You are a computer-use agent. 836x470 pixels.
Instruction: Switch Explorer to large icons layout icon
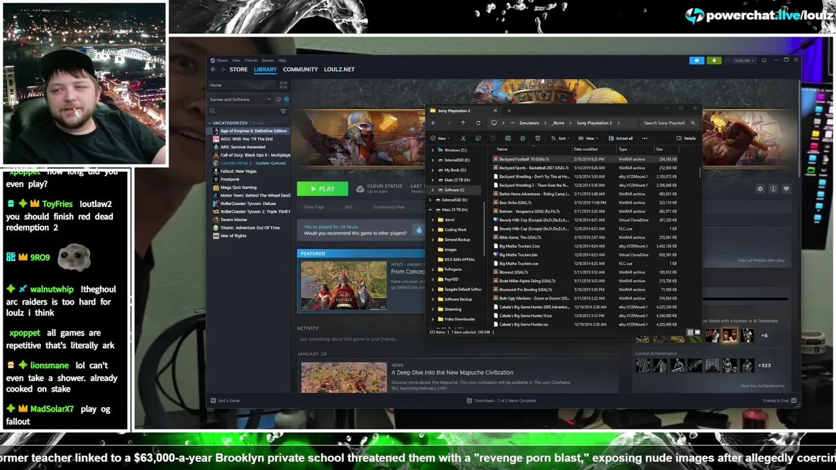(x=697, y=333)
